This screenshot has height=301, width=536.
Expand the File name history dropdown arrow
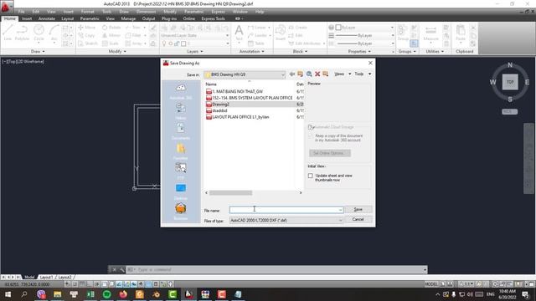[x=341, y=210]
